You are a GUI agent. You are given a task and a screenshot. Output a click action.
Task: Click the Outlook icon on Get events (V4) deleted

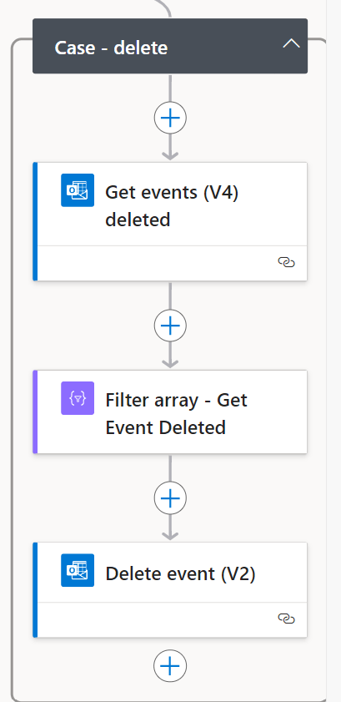(x=78, y=190)
